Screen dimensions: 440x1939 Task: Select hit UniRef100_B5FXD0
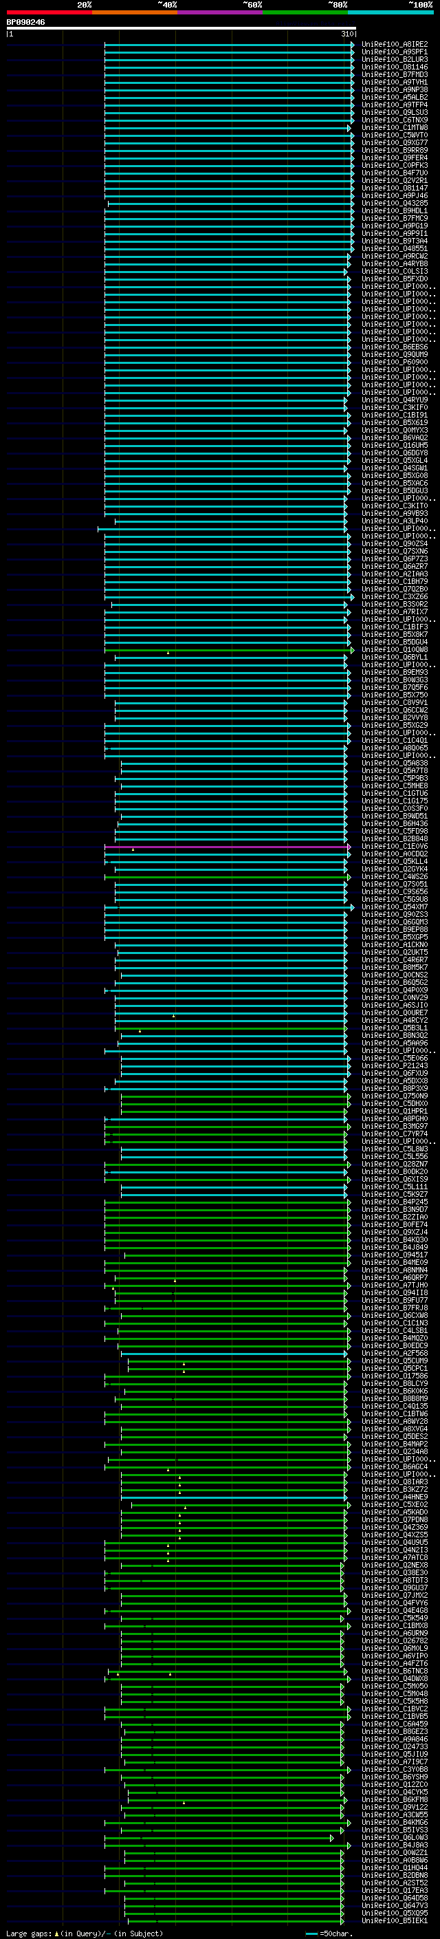(395, 279)
